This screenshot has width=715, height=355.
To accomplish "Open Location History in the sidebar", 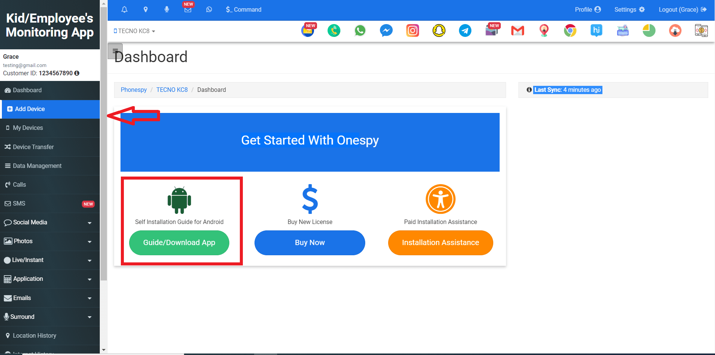I will (x=50, y=335).
